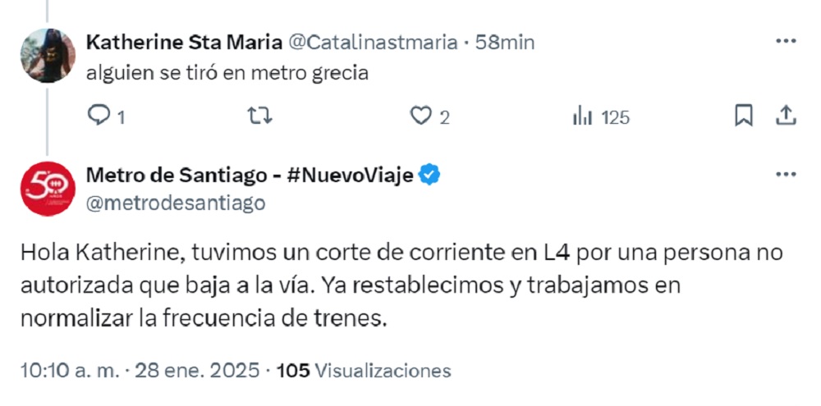Click the 105 Visualizaciones count
Screen dimensions: 821x406
click(x=364, y=371)
